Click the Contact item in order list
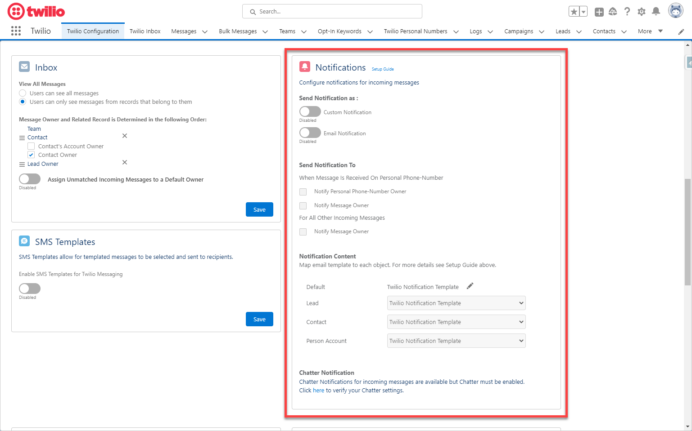Image resolution: width=692 pixels, height=431 pixels. (x=37, y=137)
